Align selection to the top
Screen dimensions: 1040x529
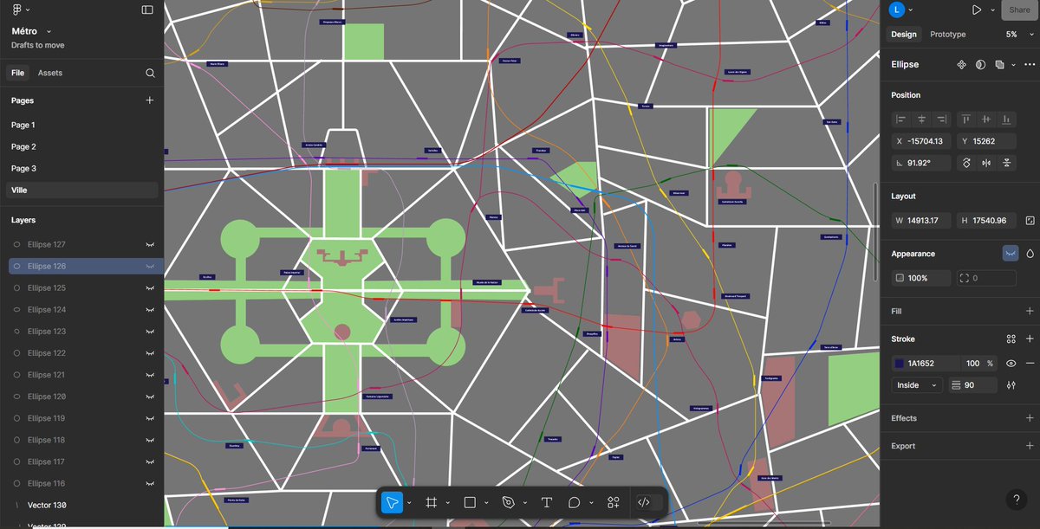click(966, 119)
